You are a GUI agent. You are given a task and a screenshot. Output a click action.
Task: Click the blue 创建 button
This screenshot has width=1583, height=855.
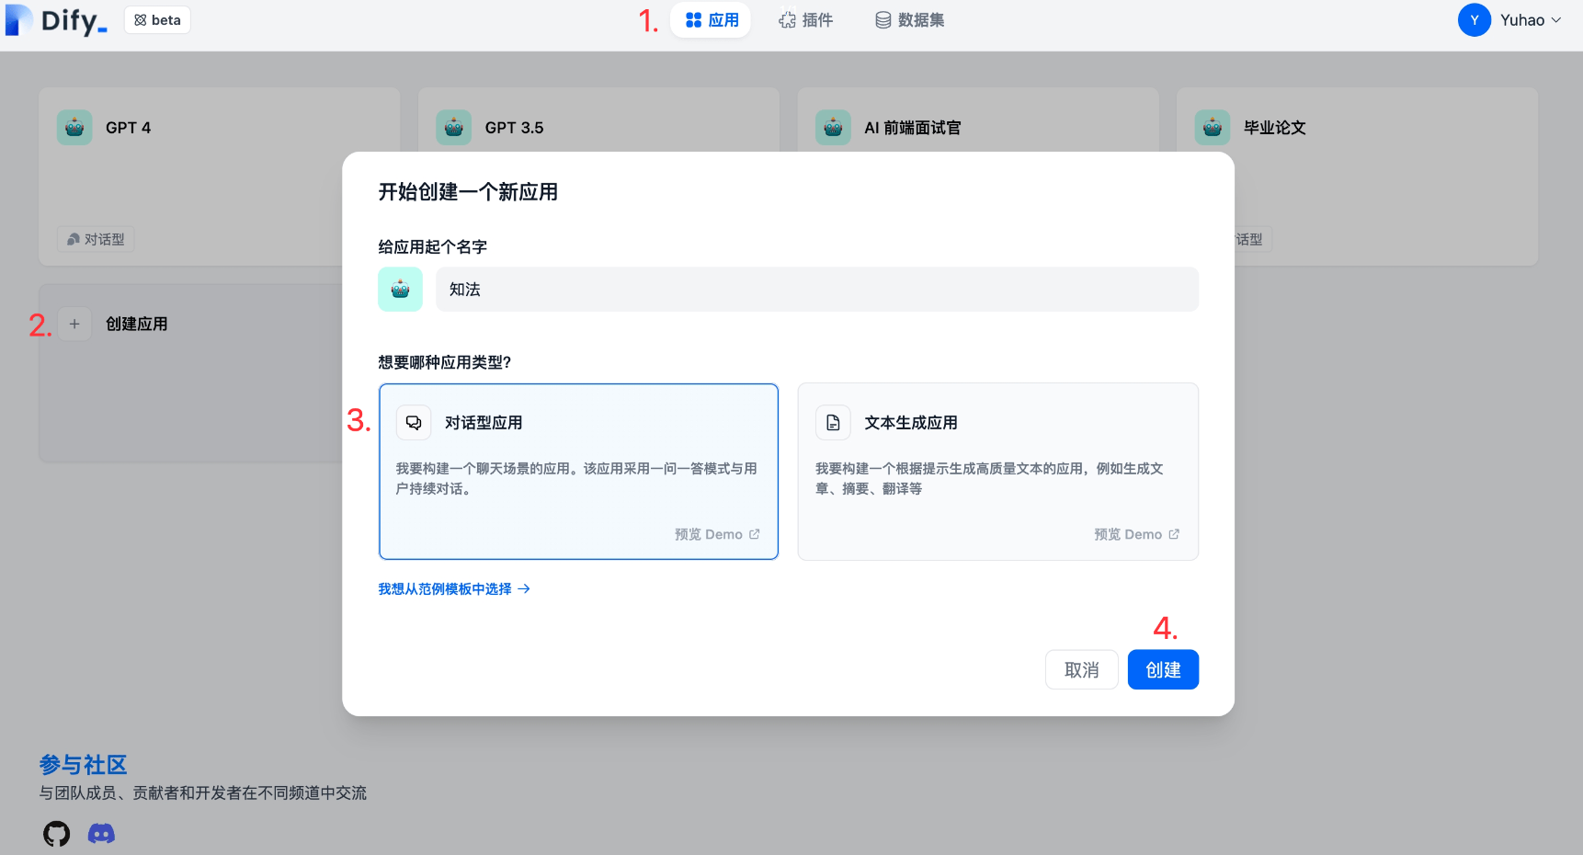[1163, 669]
